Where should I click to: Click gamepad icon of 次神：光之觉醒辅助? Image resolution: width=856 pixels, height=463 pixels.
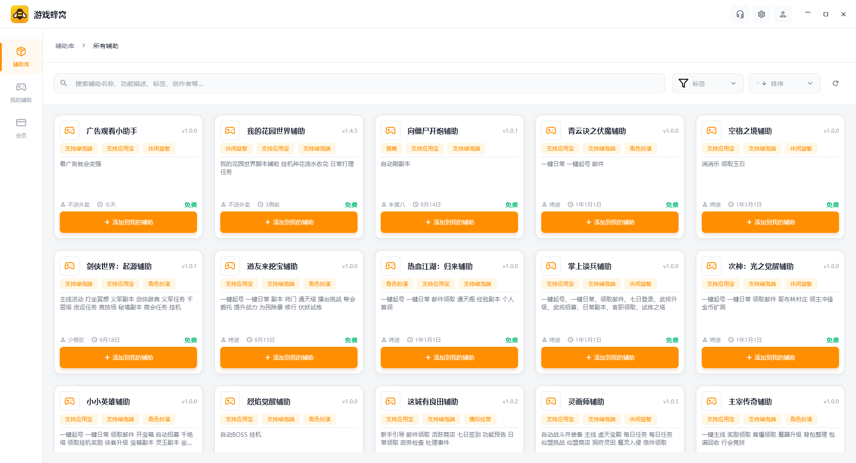coord(712,266)
